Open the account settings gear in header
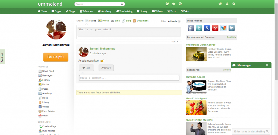This screenshot has height=135, width=278. [234, 4]
